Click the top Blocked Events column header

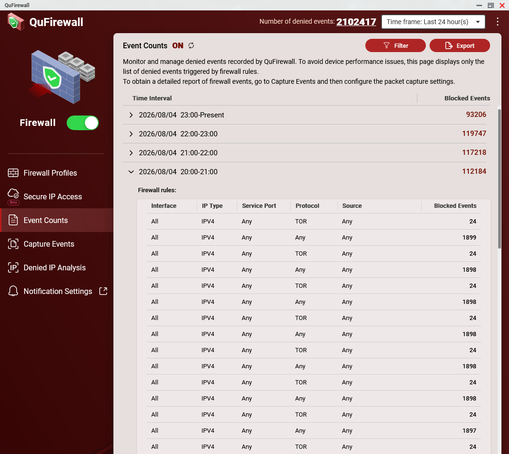(x=467, y=98)
